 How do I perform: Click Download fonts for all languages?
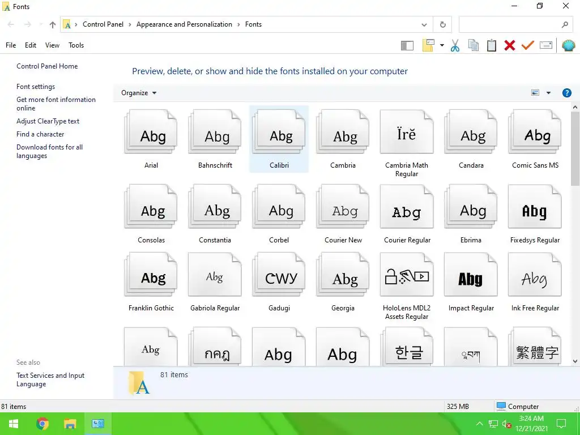pyautogui.click(x=50, y=151)
